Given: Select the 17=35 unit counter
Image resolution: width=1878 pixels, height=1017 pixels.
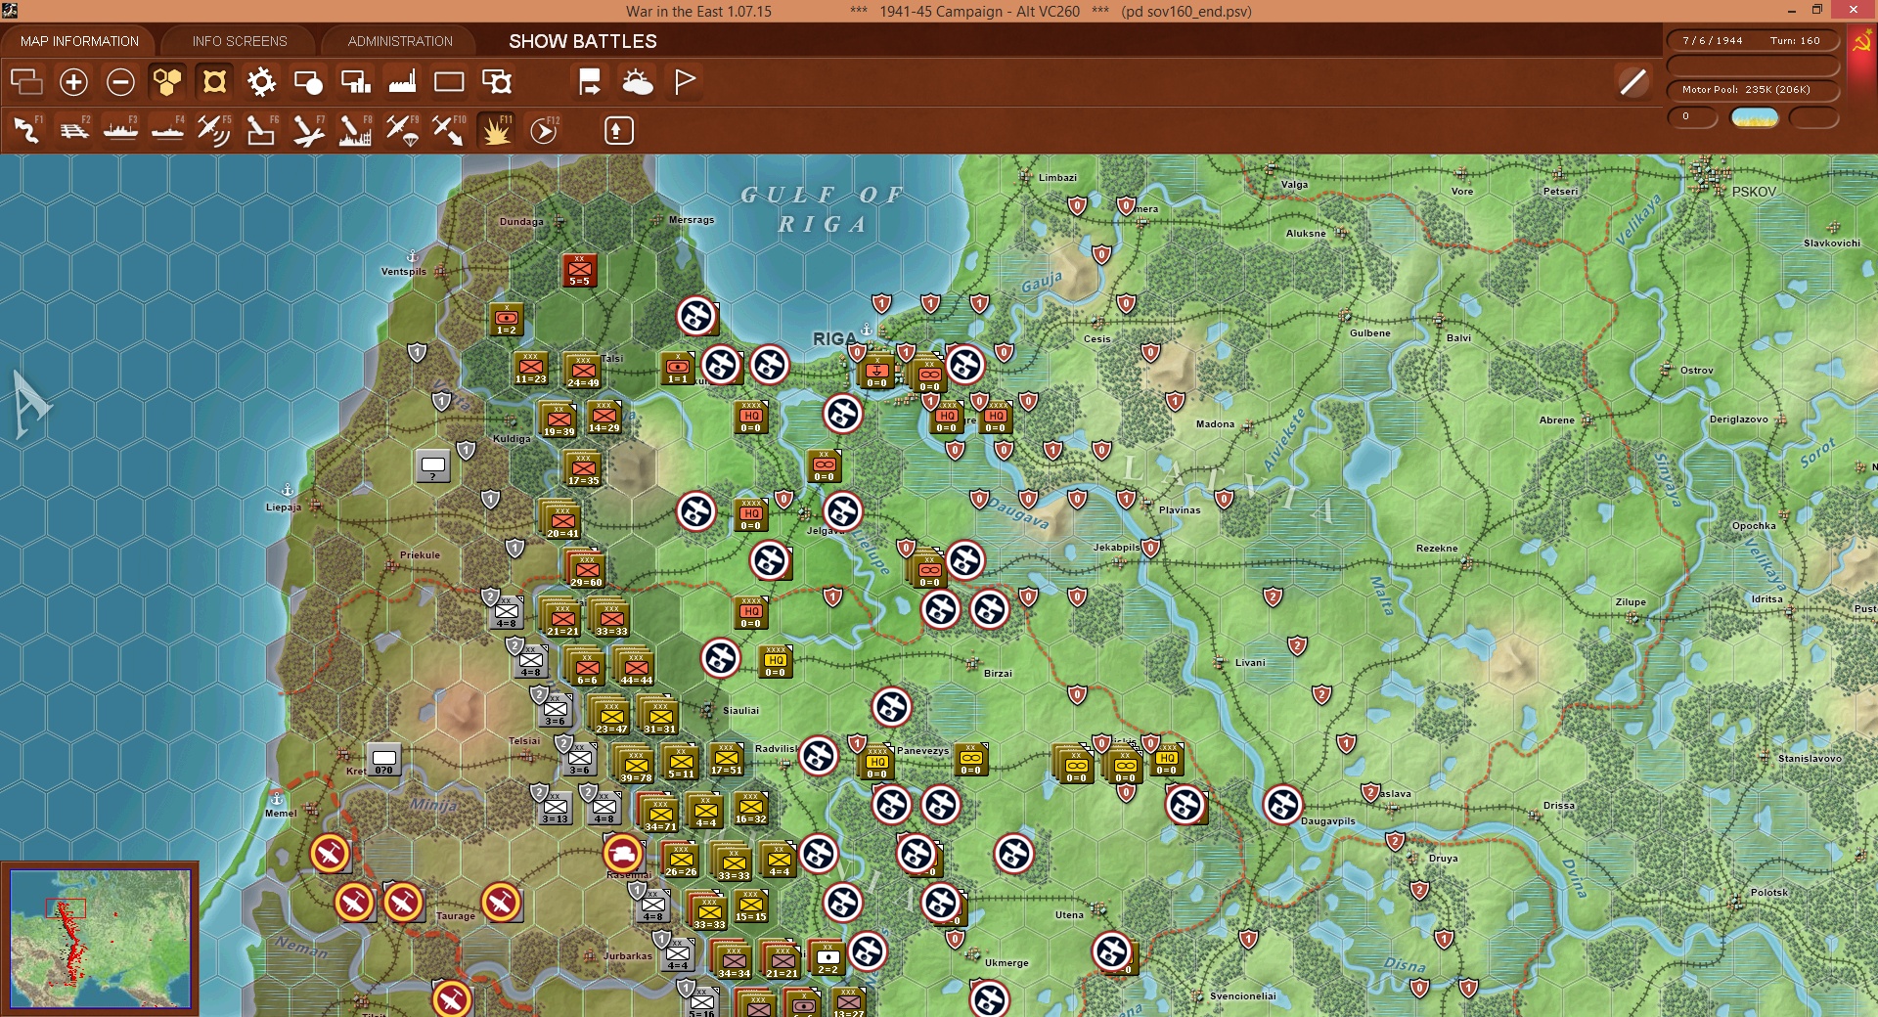Looking at the screenshot, I should [582, 468].
